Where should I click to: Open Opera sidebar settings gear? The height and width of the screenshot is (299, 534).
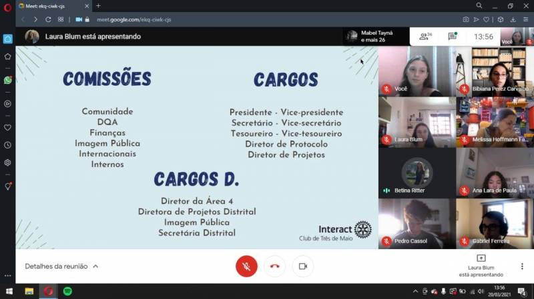[7, 162]
